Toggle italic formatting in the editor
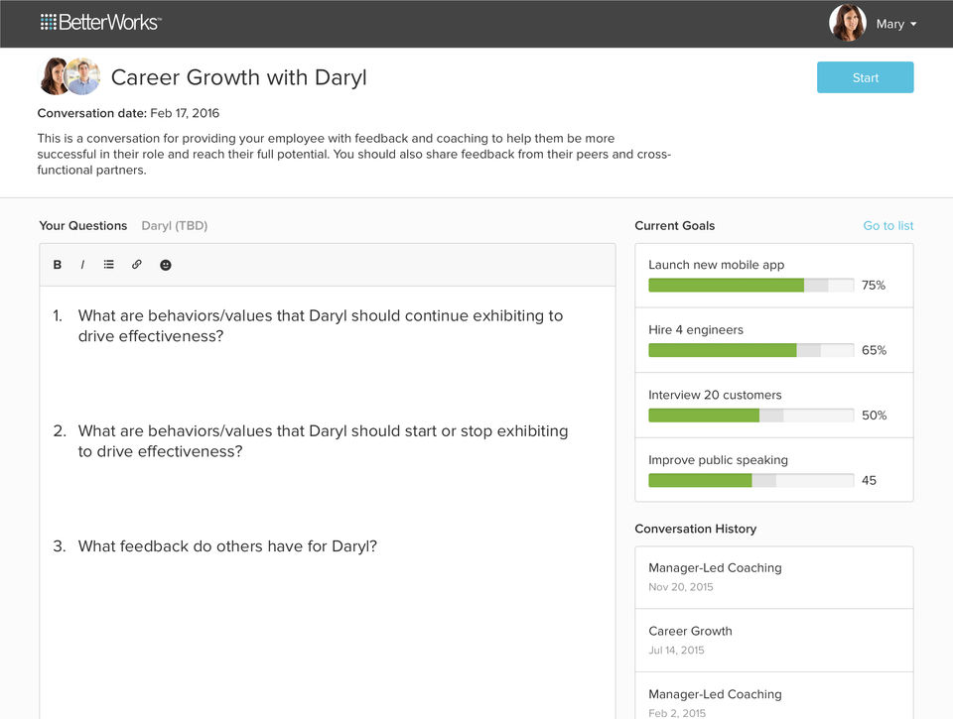Screen dimensions: 953x719 [x=82, y=265]
